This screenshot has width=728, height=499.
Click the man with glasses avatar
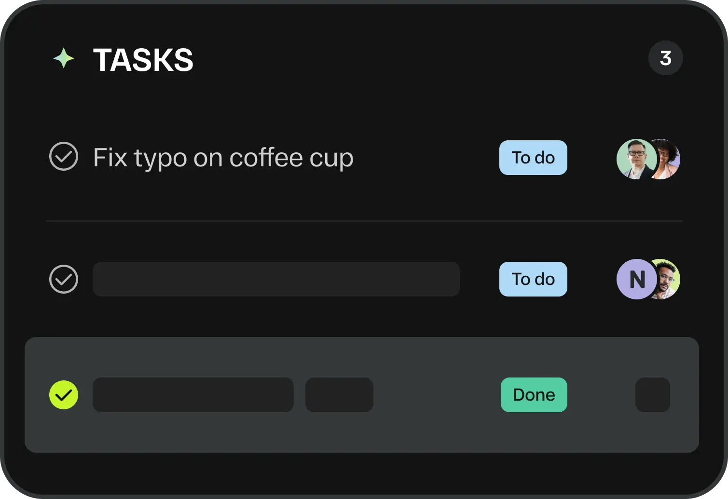[x=636, y=159]
